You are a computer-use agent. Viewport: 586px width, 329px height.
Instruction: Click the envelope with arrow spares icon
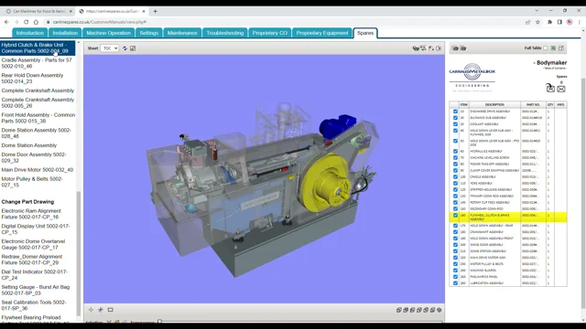point(550,88)
